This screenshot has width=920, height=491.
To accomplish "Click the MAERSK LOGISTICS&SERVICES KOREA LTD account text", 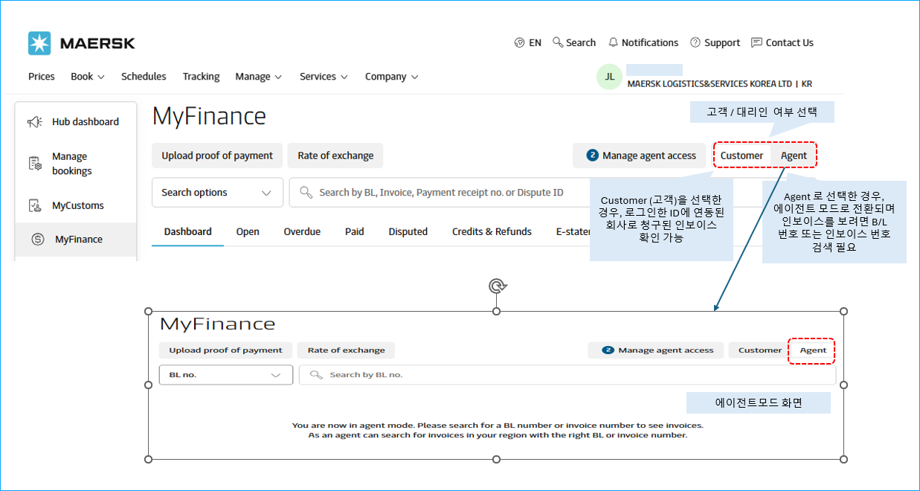I will click(x=719, y=84).
